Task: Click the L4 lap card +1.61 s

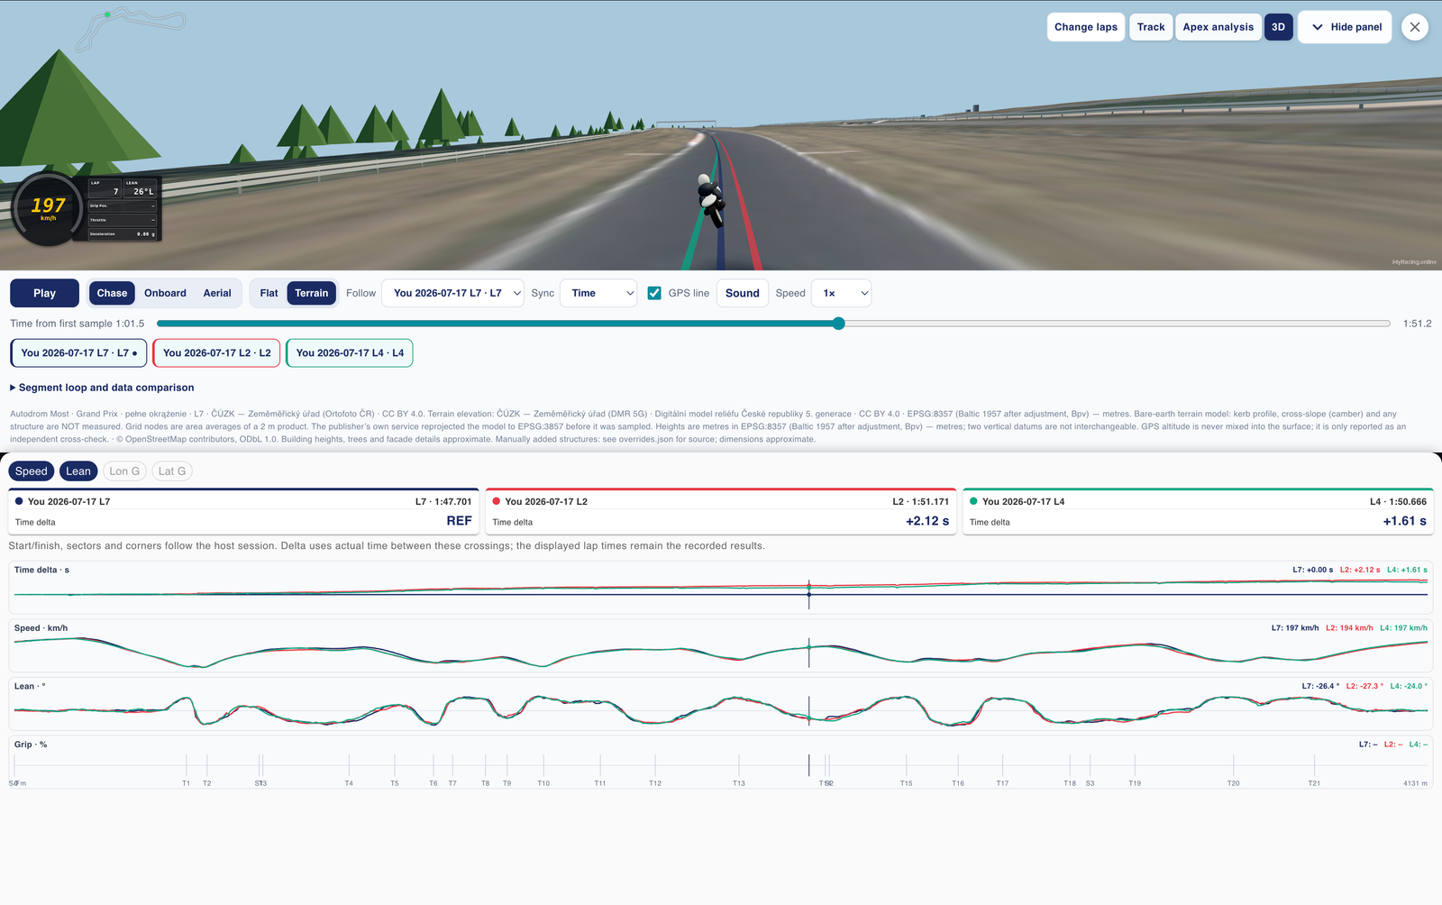Action: click(1199, 511)
